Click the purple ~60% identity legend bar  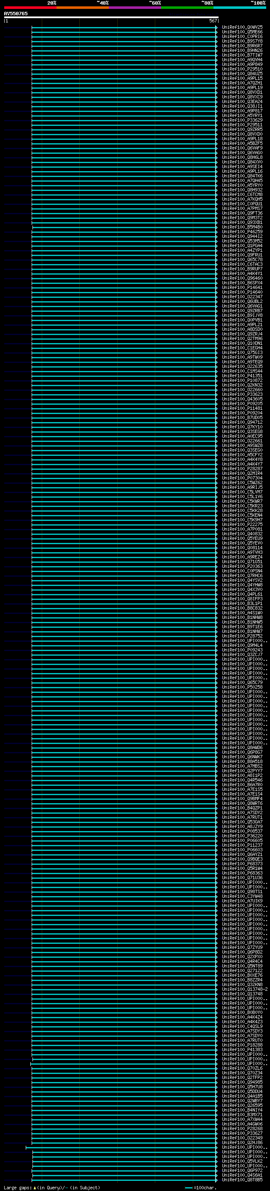pos(135,8)
